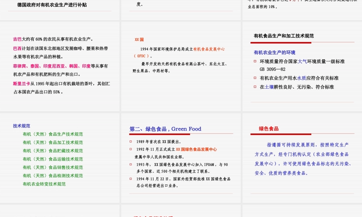Image resolution: width=362 pixels, height=217 pixels.
Task: Select the green item 有机农业转变技术规范
Action: (43, 184)
